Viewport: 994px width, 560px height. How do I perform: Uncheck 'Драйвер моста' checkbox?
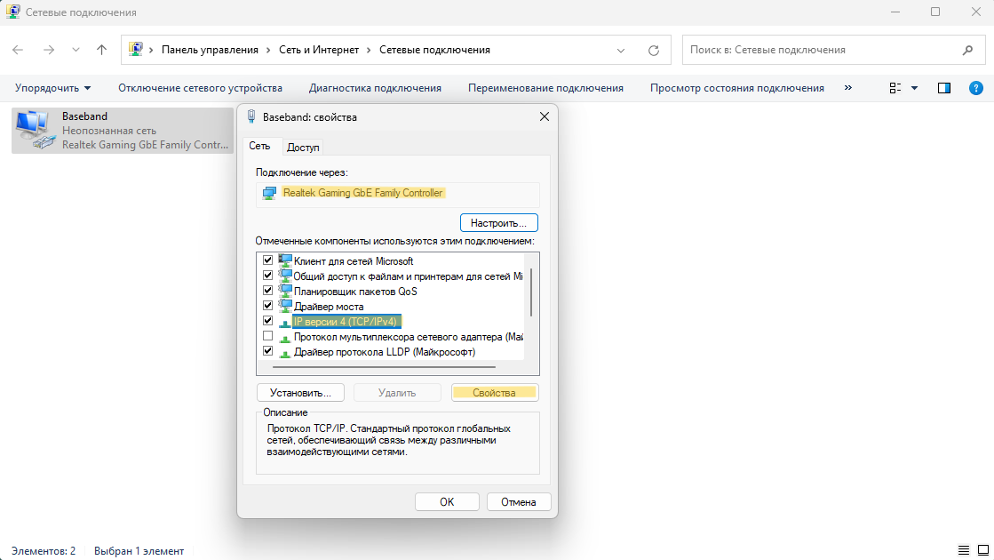(x=267, y=306)
